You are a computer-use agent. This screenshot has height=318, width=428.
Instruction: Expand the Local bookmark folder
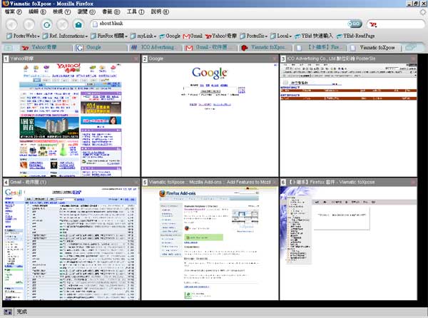(x=280, y=36)
